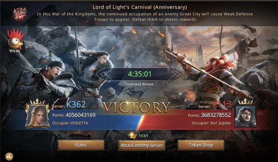Click the crown above K113 portrait
278x162 pixels.
(245, 101)
